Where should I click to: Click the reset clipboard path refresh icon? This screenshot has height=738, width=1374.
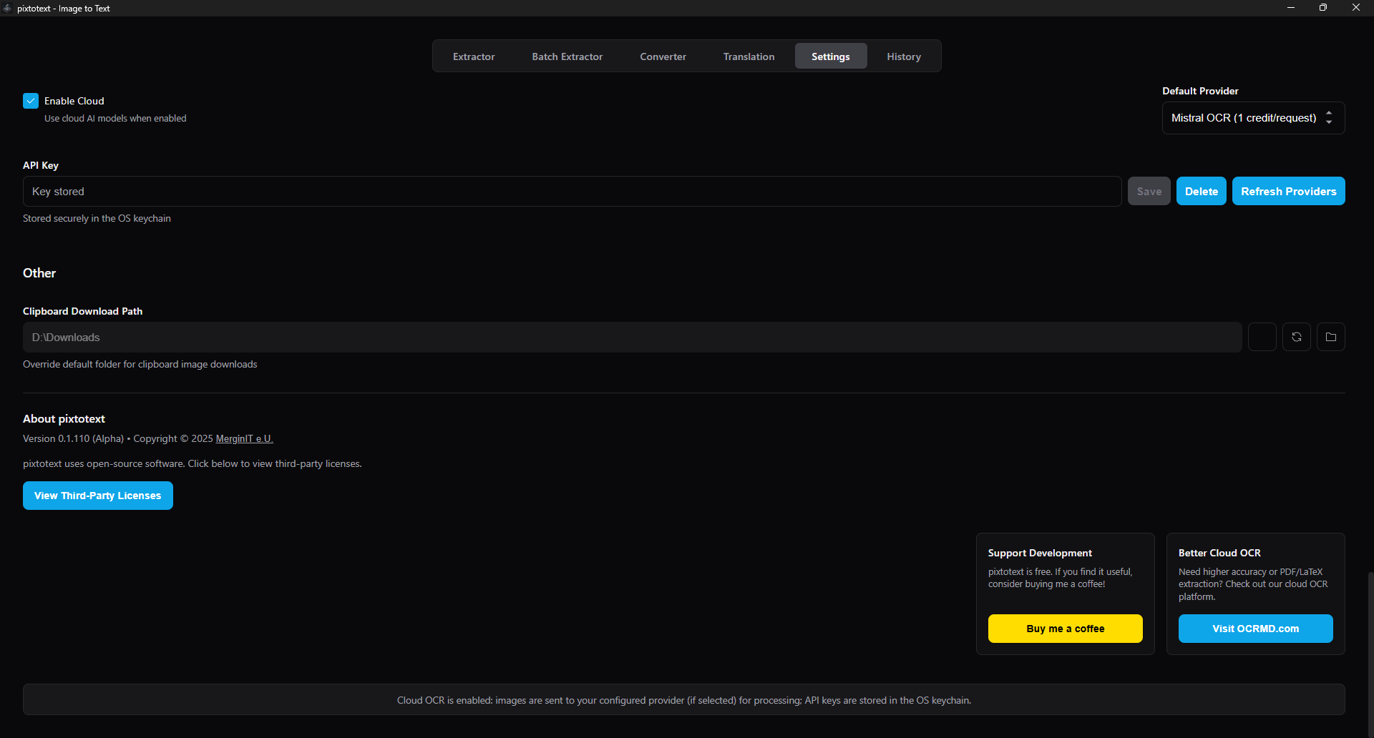pos(1296,337)
